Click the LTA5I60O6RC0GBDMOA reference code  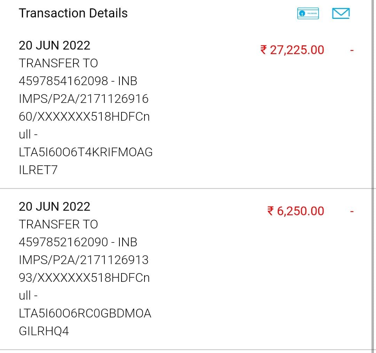tap(85, 313)
